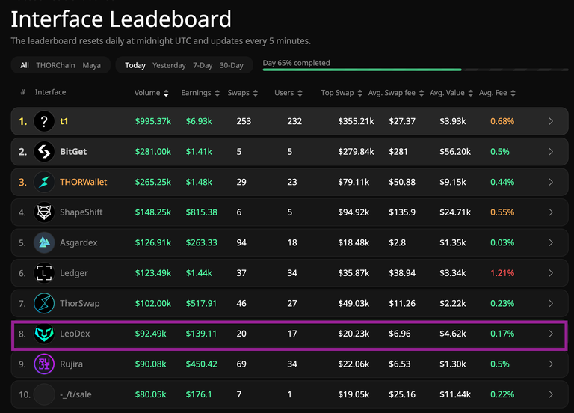Click the Volume column header
574x413 pixels.
tap(147, 93)
